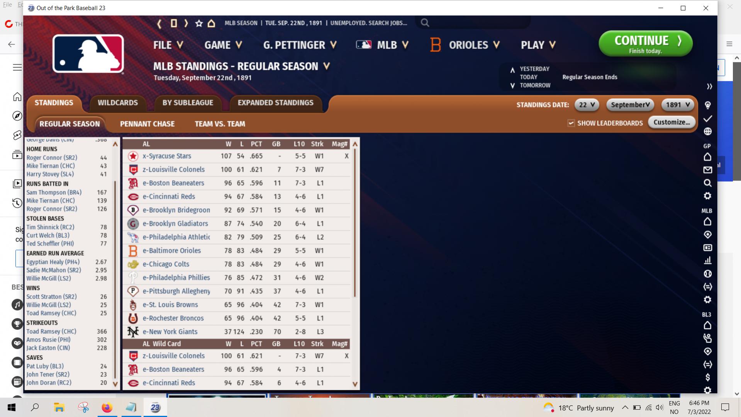This screenshot has width=741, height=417.
Task: Click the Baltimore Orioles logo in standings
Action: [133, 251]
